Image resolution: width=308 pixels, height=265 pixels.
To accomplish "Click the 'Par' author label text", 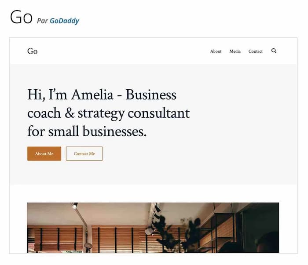I will coord(42,21).
